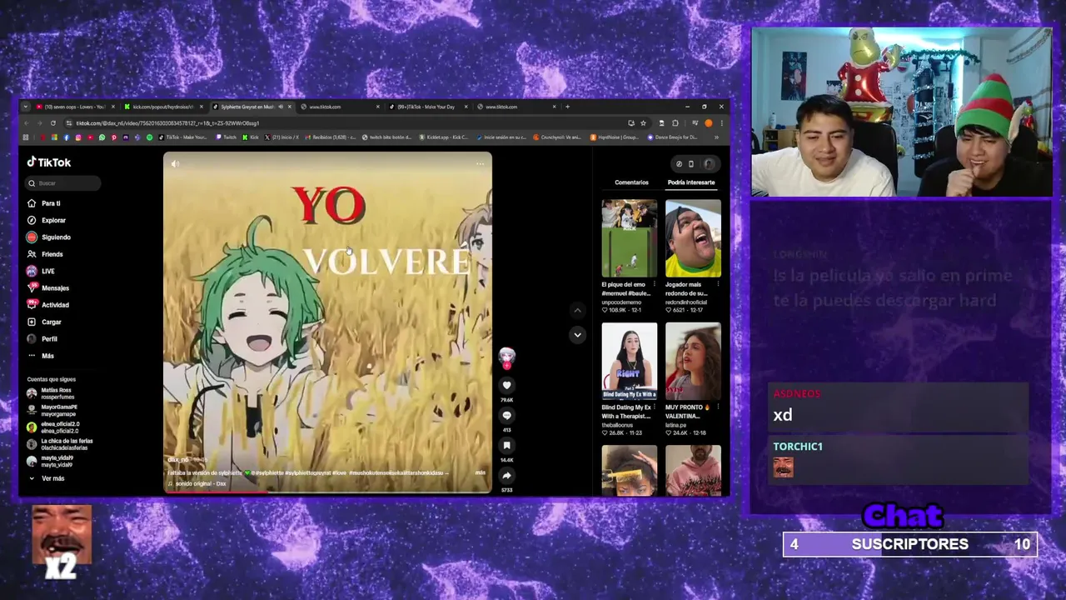This screenshot has width=1066, height=600.
Task: Switch to the Comentarios tab
Action: tap(631, 182)
